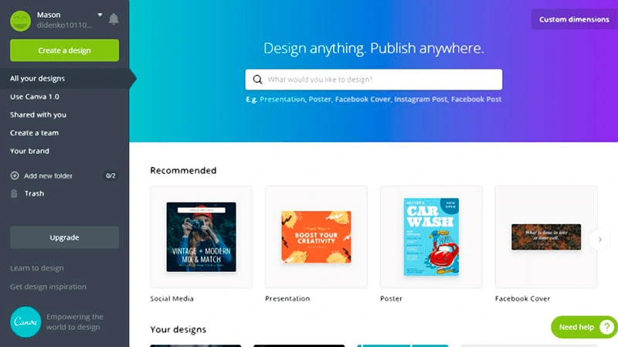The width and height of the screenshot is (618, 347).
Task: Open the Trash bin icon
Action: click(x=14, y=193)
